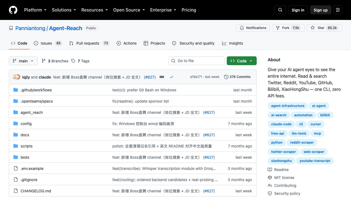Open the Contributing link
The height and width of the screenshot is (197, 351).
(x=282, y=186)
